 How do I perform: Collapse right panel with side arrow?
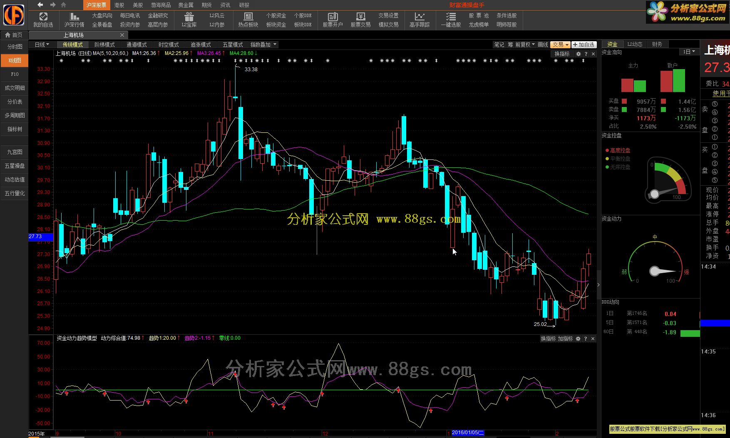click(598, 285)
